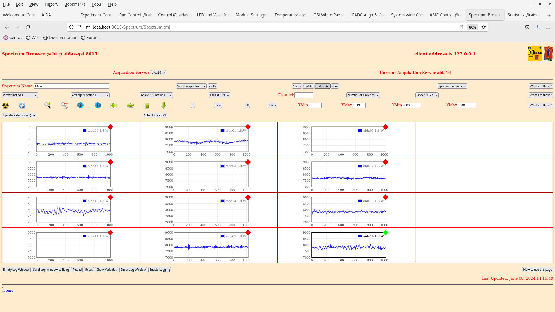Click the yellow radiation hazard icon

5,106
